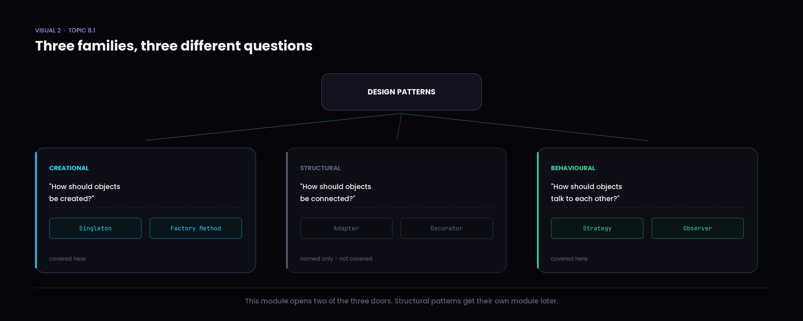Click the "How should objects be created?" question
Screen dimensions: 803x321
click(x=85, y=193)
